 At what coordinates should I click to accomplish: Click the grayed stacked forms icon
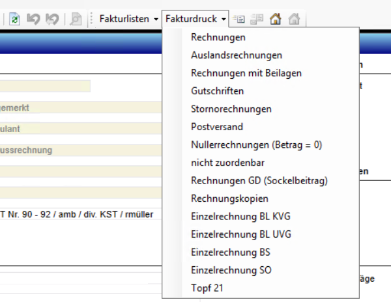[x=257, y=19]
